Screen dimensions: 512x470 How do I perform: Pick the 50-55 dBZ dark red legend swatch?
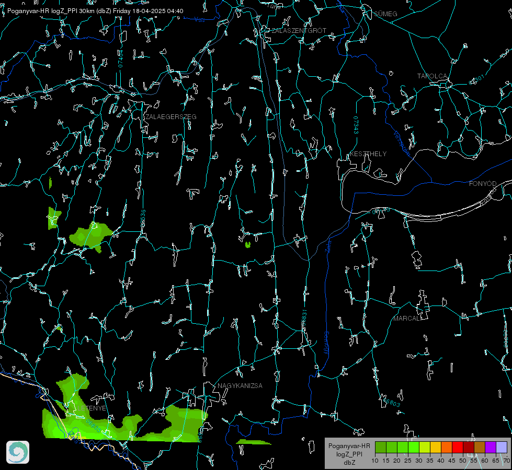(469, 447)
